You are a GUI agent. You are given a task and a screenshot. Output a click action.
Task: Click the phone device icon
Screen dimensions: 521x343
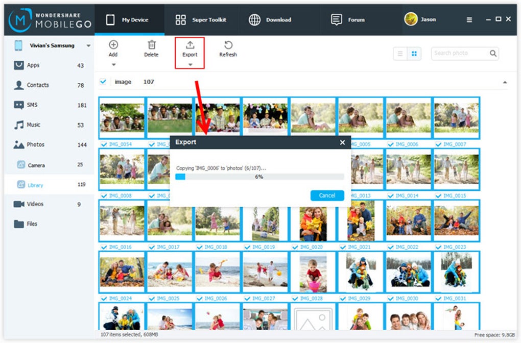(x=18, y=45)
